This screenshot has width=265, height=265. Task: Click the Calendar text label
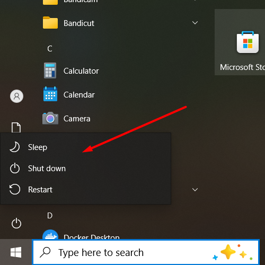pos(79,95)
